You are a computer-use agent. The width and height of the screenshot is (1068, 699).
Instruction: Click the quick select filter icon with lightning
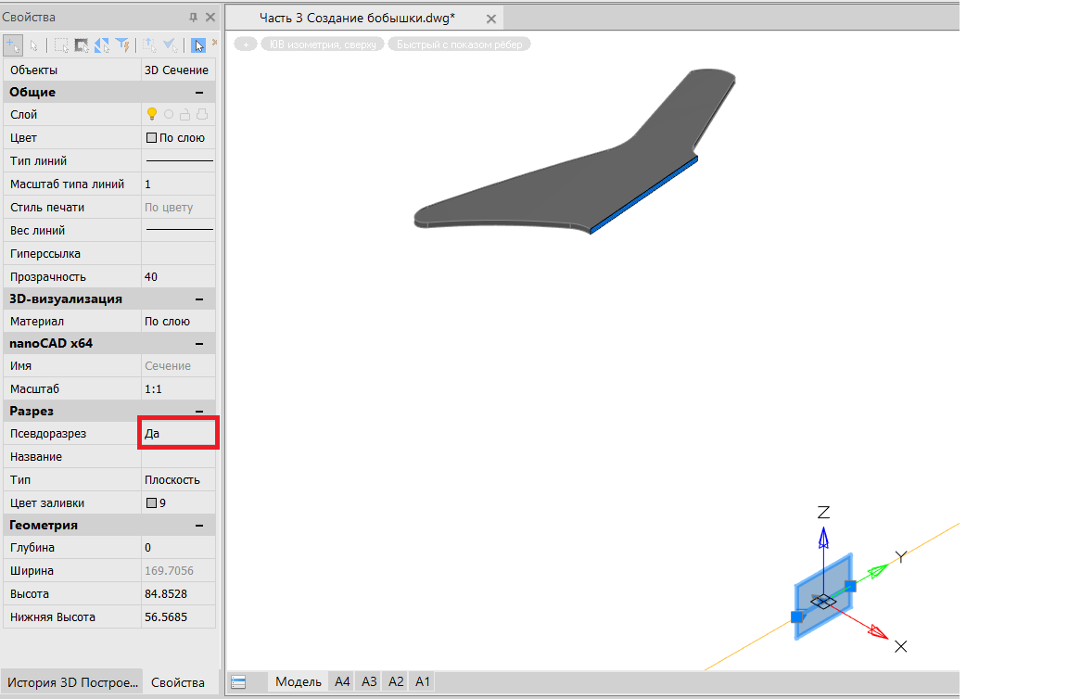click(x=121, y=44)
